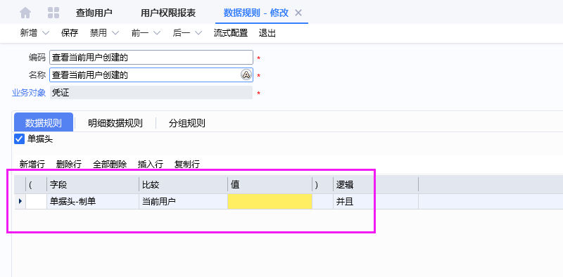Screen dimensions: 563x277
Task: Close the 数据规则 - 修改 tab
Action: (x=298, y=13)
